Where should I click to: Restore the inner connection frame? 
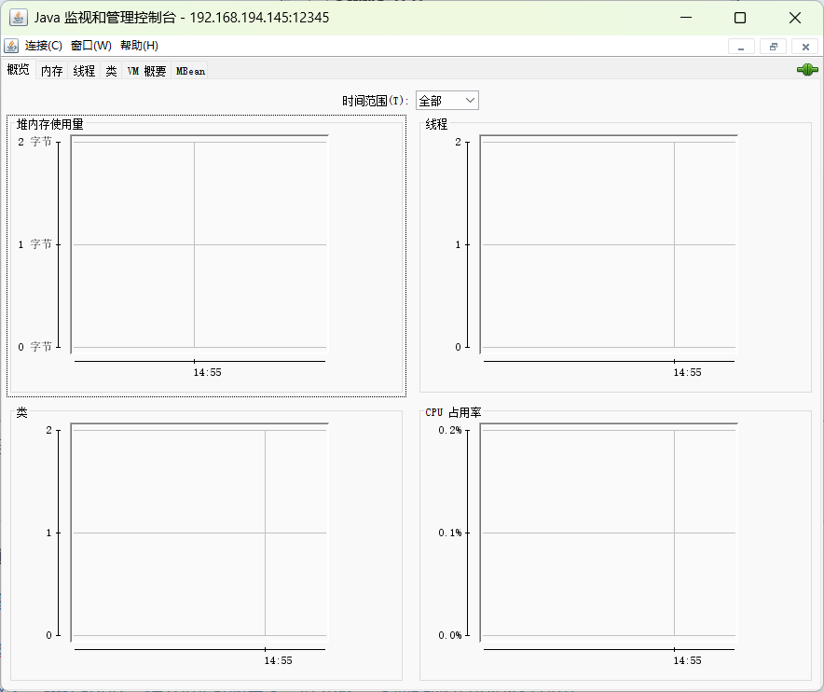[x=773, y=47]
